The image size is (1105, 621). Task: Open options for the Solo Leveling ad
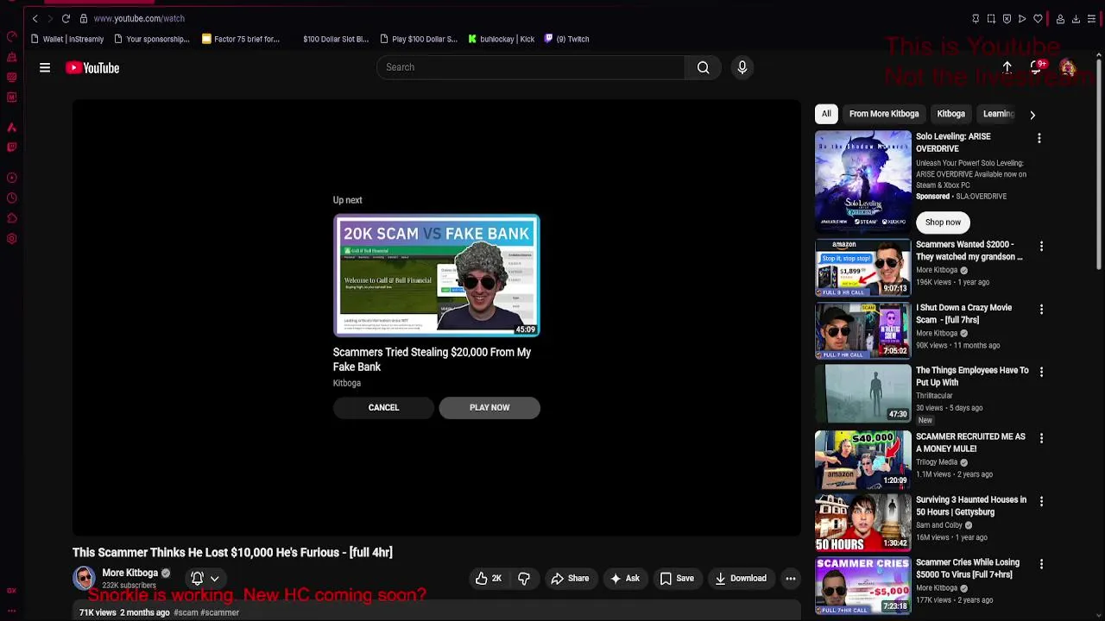[1039, 138]
